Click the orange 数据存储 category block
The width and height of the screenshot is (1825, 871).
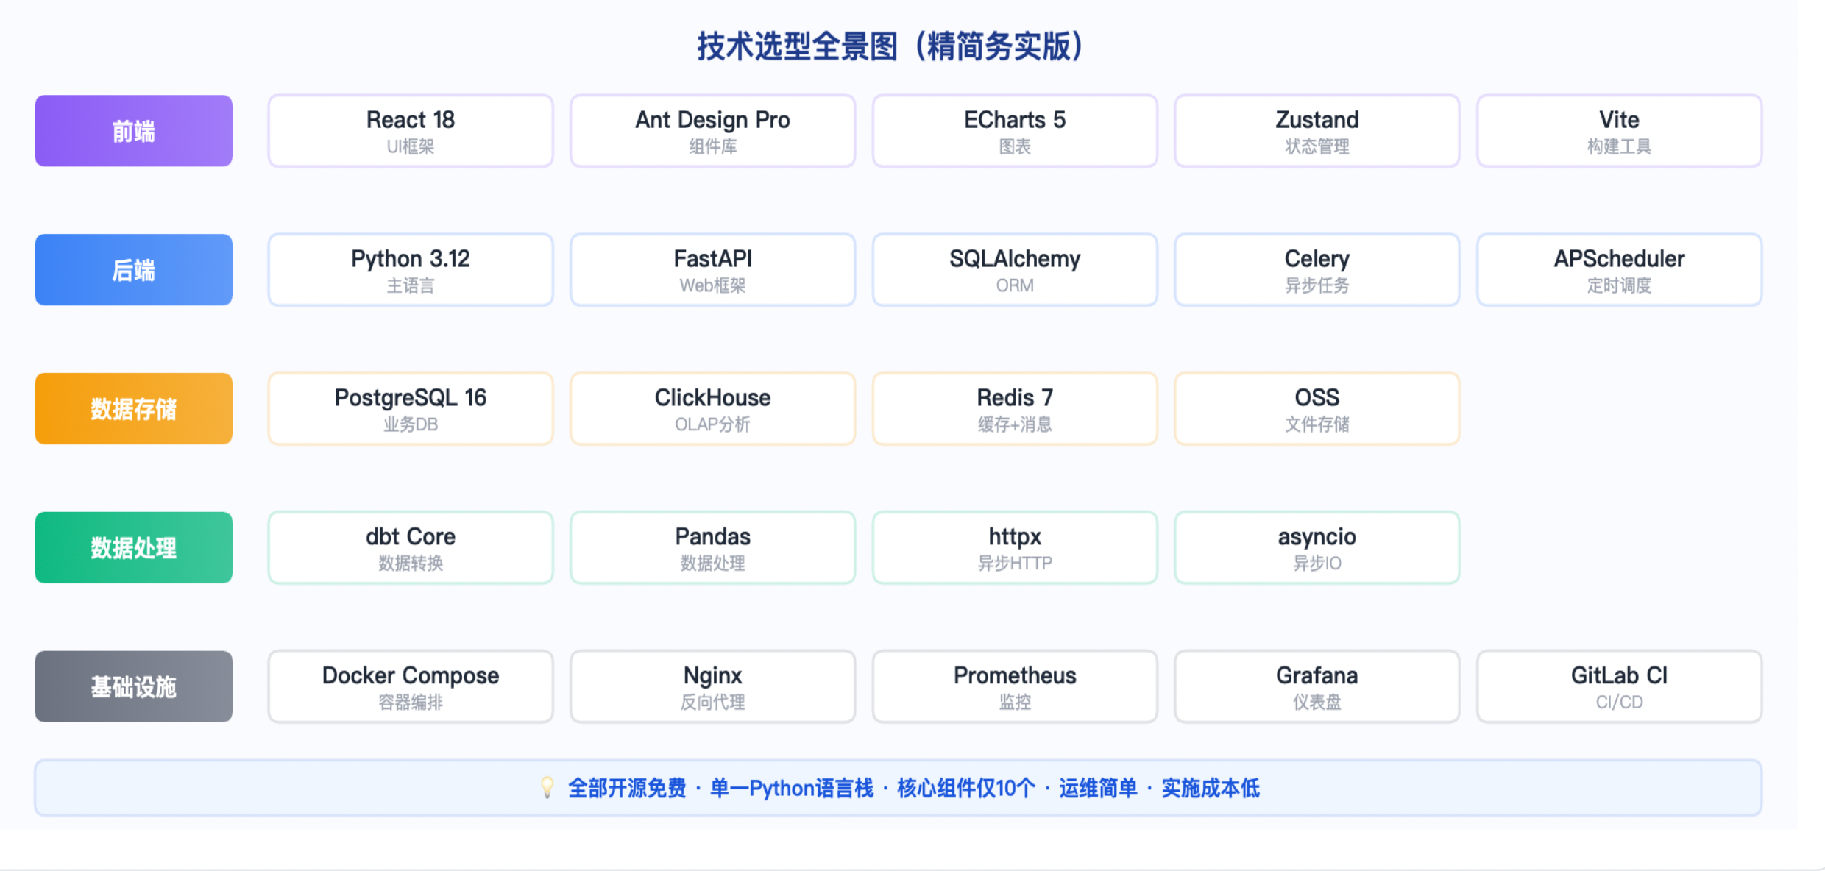click(133, 409)
